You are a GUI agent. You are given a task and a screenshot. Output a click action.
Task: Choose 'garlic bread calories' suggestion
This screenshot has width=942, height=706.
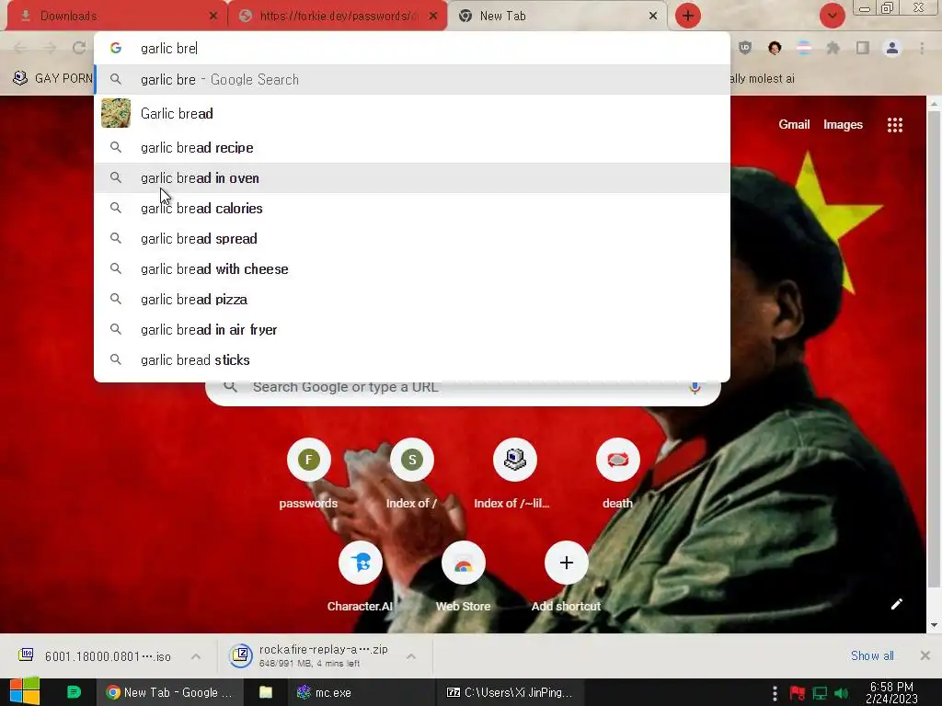pos(412,209)
